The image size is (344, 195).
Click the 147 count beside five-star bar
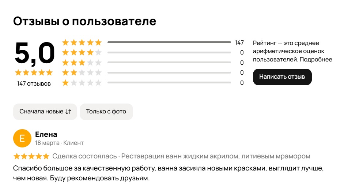coord(239,42)
